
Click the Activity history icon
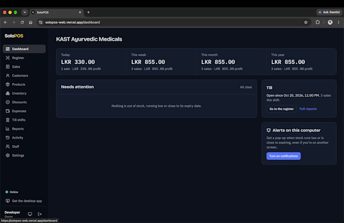(8, 137)
